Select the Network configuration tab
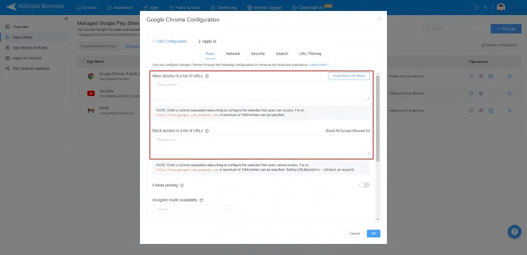 click(233, 53)
